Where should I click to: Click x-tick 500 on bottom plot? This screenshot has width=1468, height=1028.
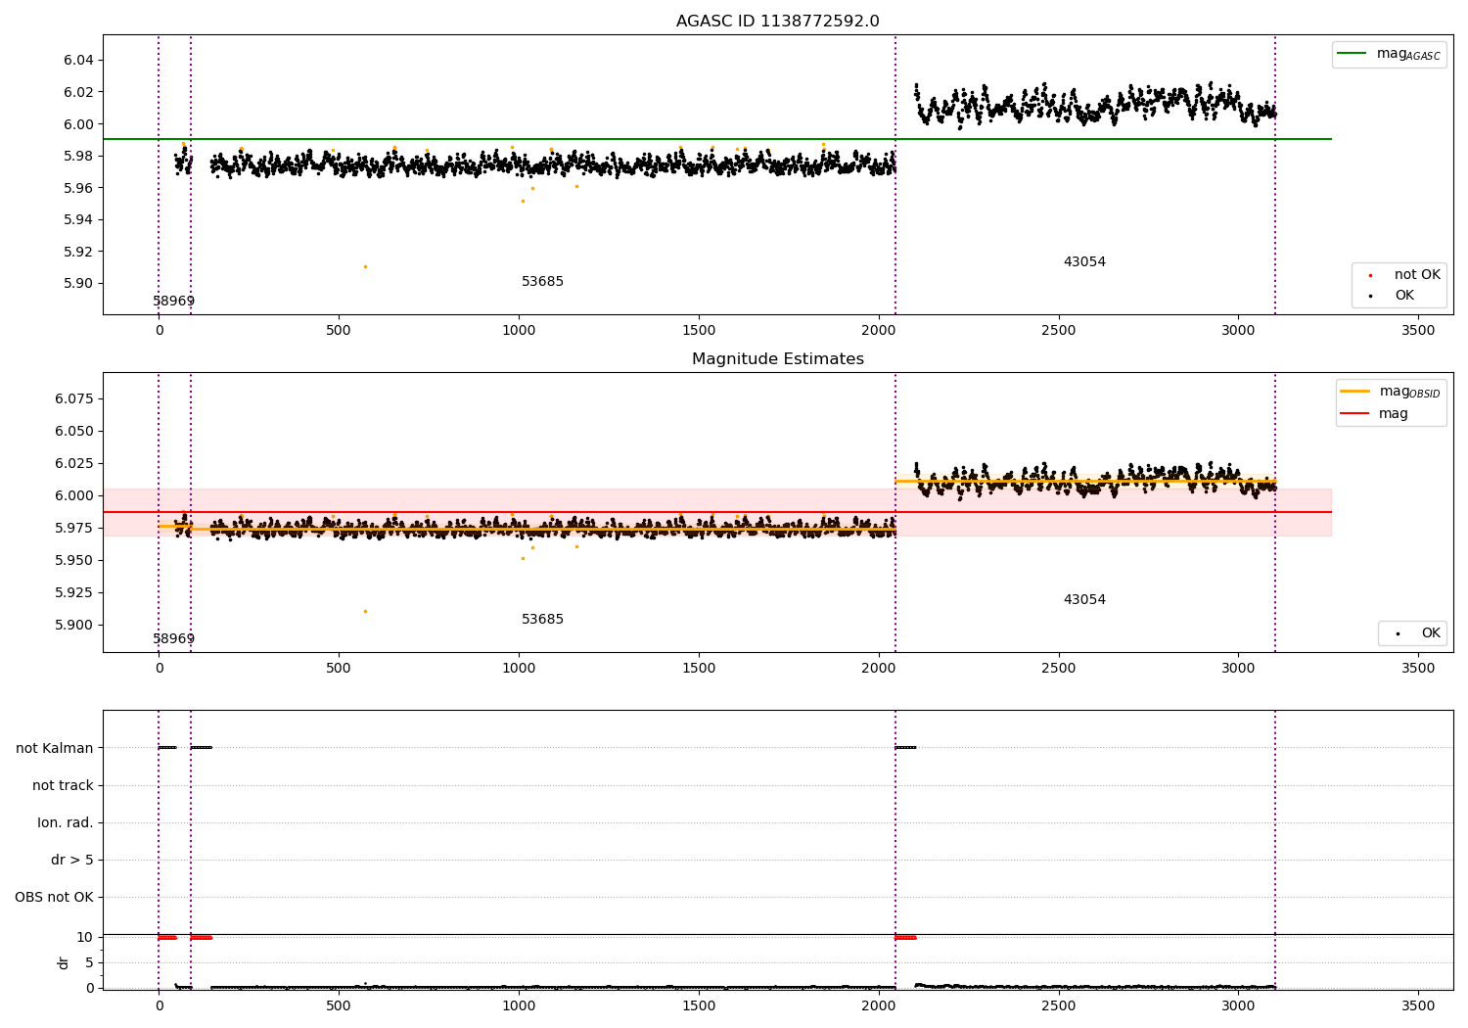pos(339,1005)
